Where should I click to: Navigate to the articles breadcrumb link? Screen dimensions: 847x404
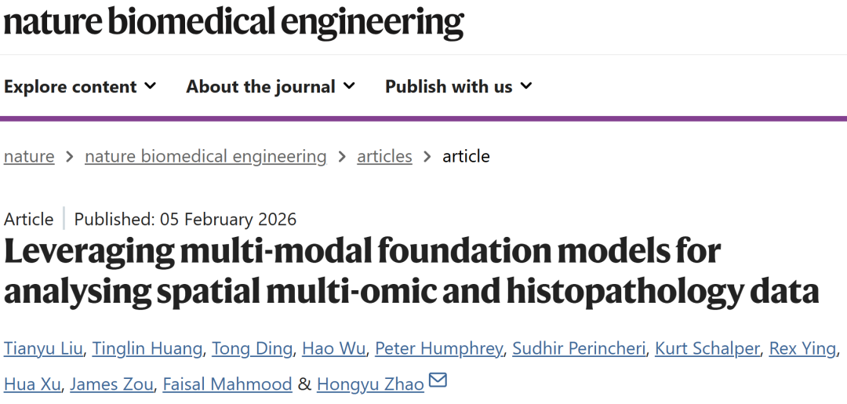(x=384, y=156)
